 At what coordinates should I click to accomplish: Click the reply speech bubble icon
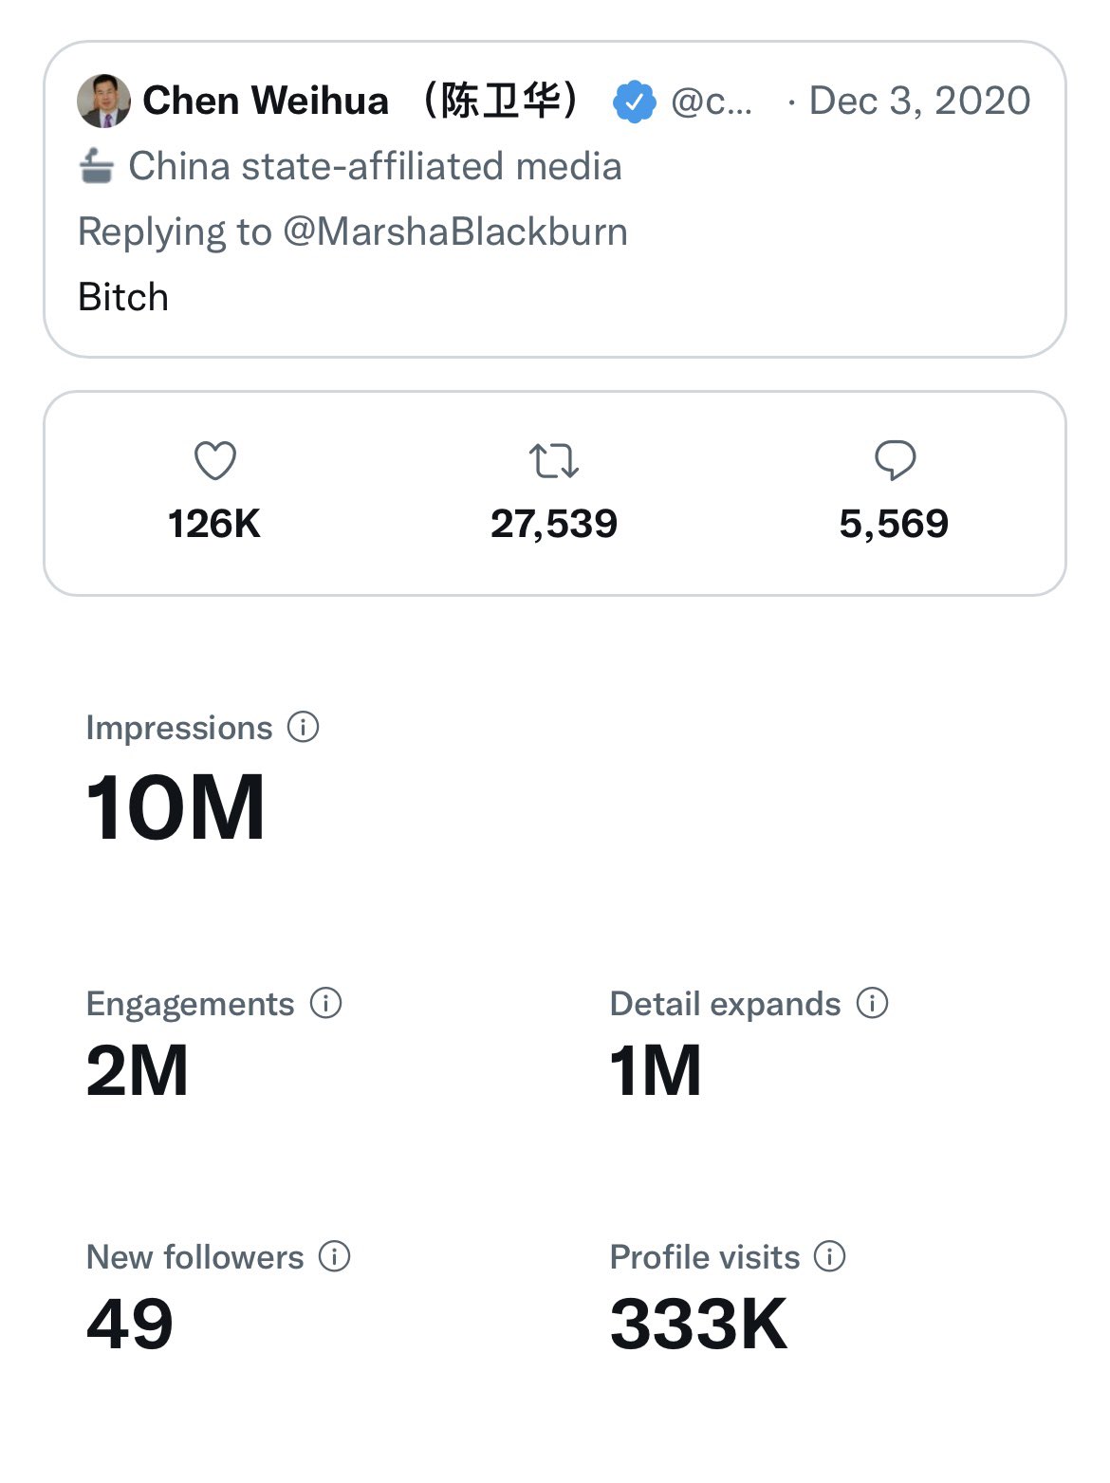tap(894, 461)
